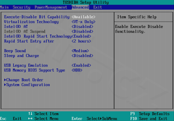Open the PowerManagement tab
Image resolution: width=174 pixels, height=121 pixels.
[x=51, y=7]
